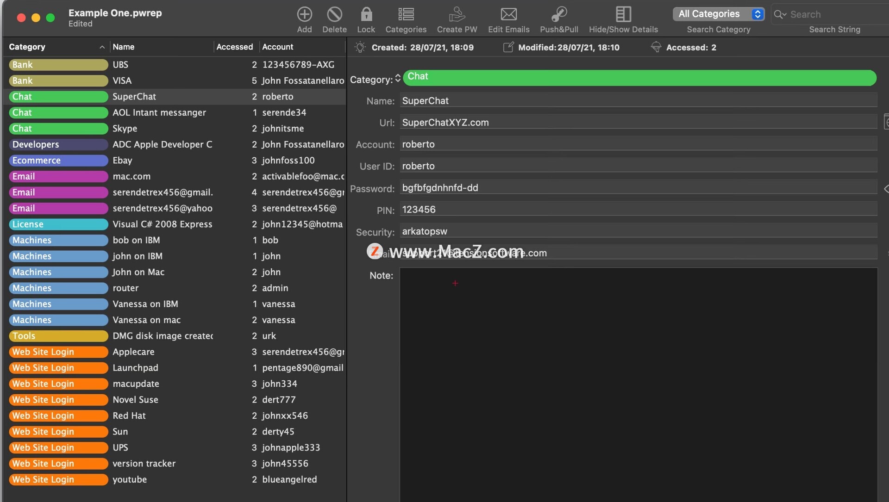This screenshot has width=889, height=502.
Task: Open the Edit Emails envelope icon
Action: click(508, 14)
